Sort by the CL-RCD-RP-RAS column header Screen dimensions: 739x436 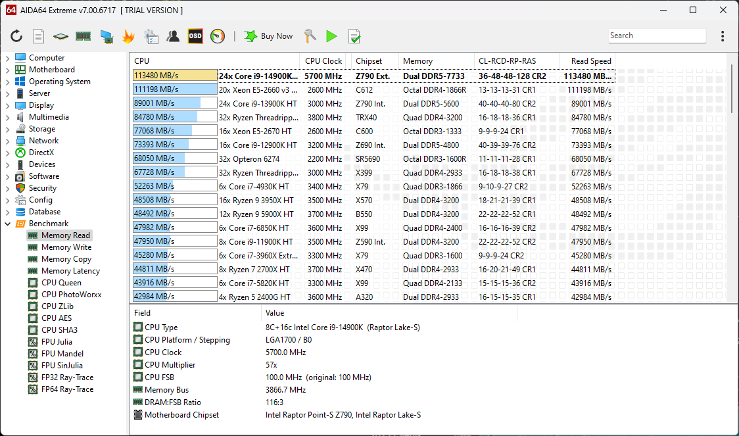point(517,61)
